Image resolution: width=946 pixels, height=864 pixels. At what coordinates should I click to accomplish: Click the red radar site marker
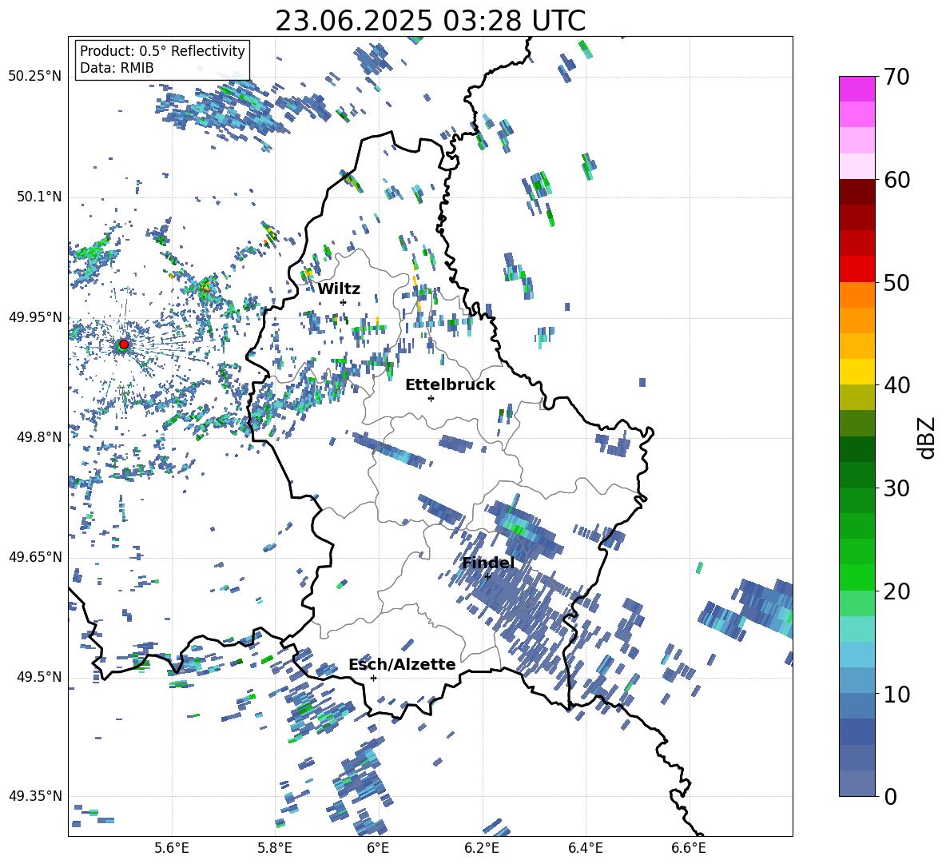tap(124, 344)
